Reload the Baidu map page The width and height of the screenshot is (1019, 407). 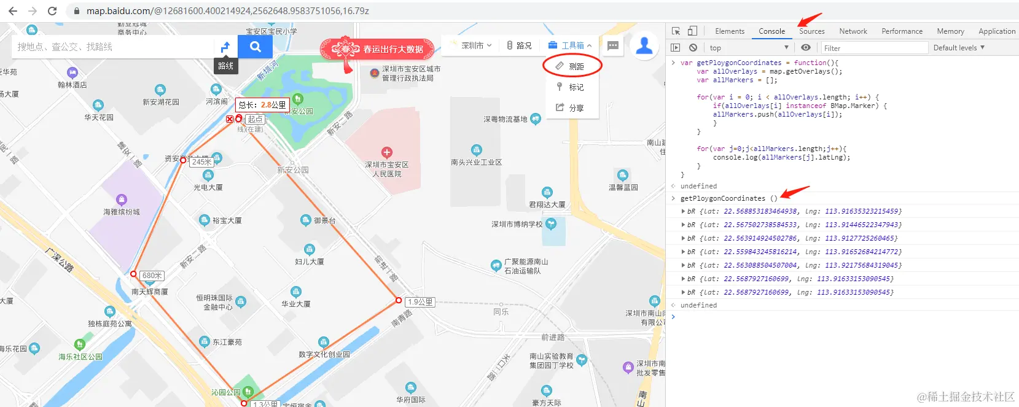(x=52, y=11)
